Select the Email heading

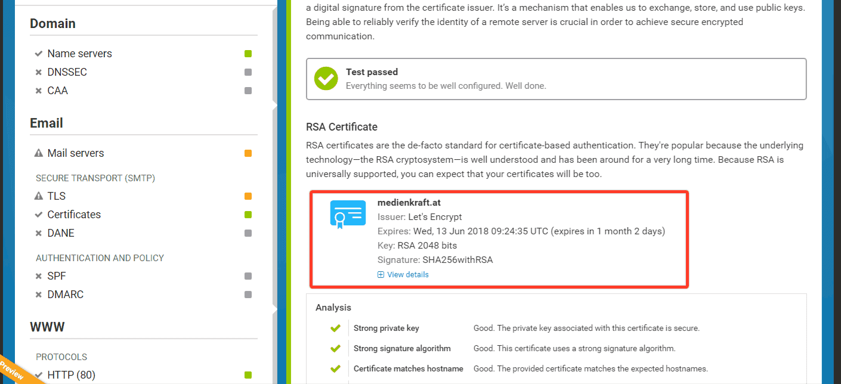click(x=47, y=123)
